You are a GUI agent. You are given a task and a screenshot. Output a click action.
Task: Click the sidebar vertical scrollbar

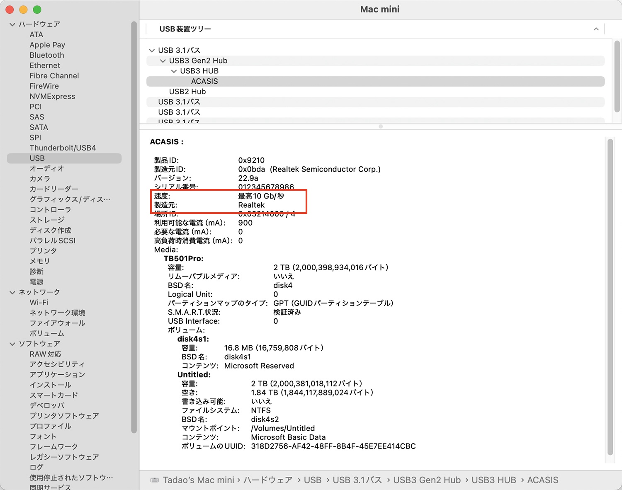[134, 227]
